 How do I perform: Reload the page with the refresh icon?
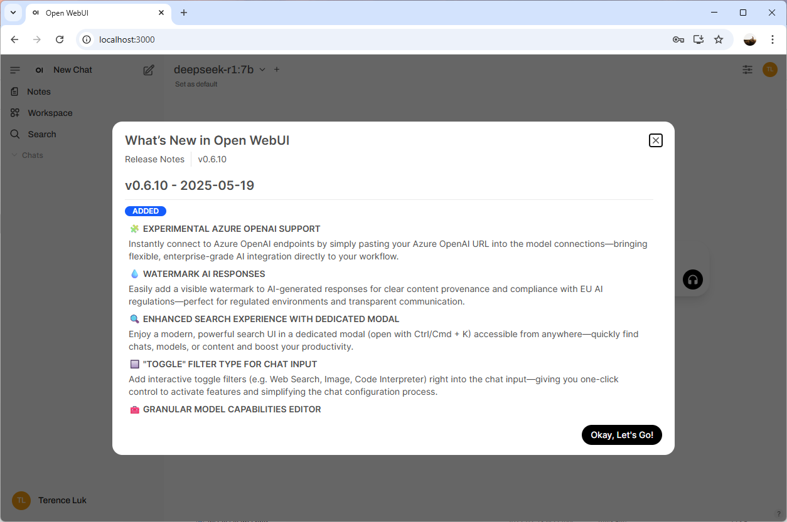60,39
